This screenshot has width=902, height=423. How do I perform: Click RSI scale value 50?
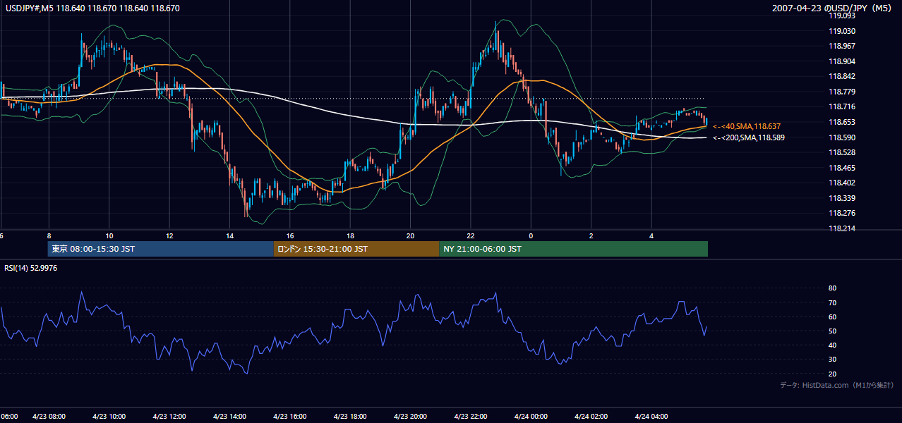[833, 331]
